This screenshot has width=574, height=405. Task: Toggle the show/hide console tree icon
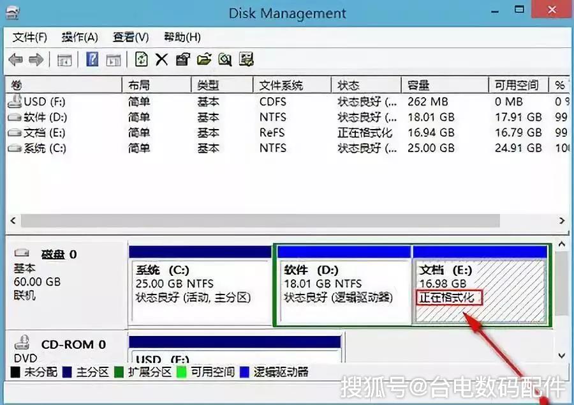click(64, 60)
